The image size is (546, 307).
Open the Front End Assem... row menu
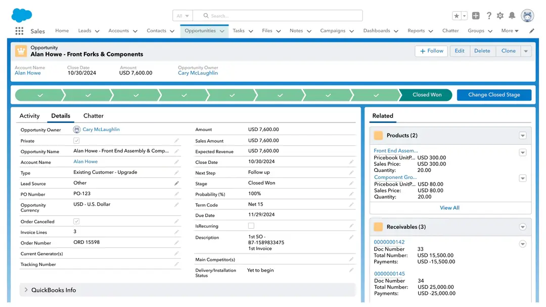click(523, 152)
